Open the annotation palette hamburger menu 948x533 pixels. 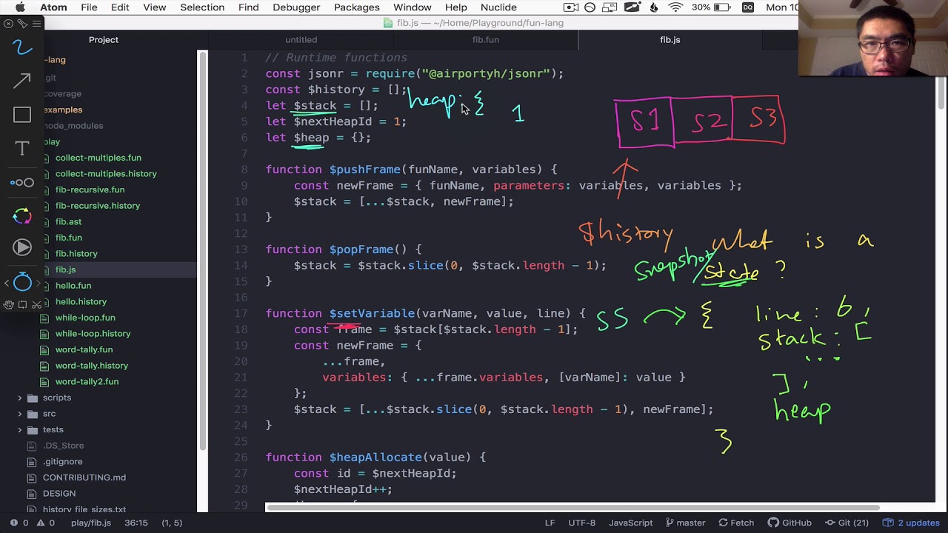coord(36,23)
